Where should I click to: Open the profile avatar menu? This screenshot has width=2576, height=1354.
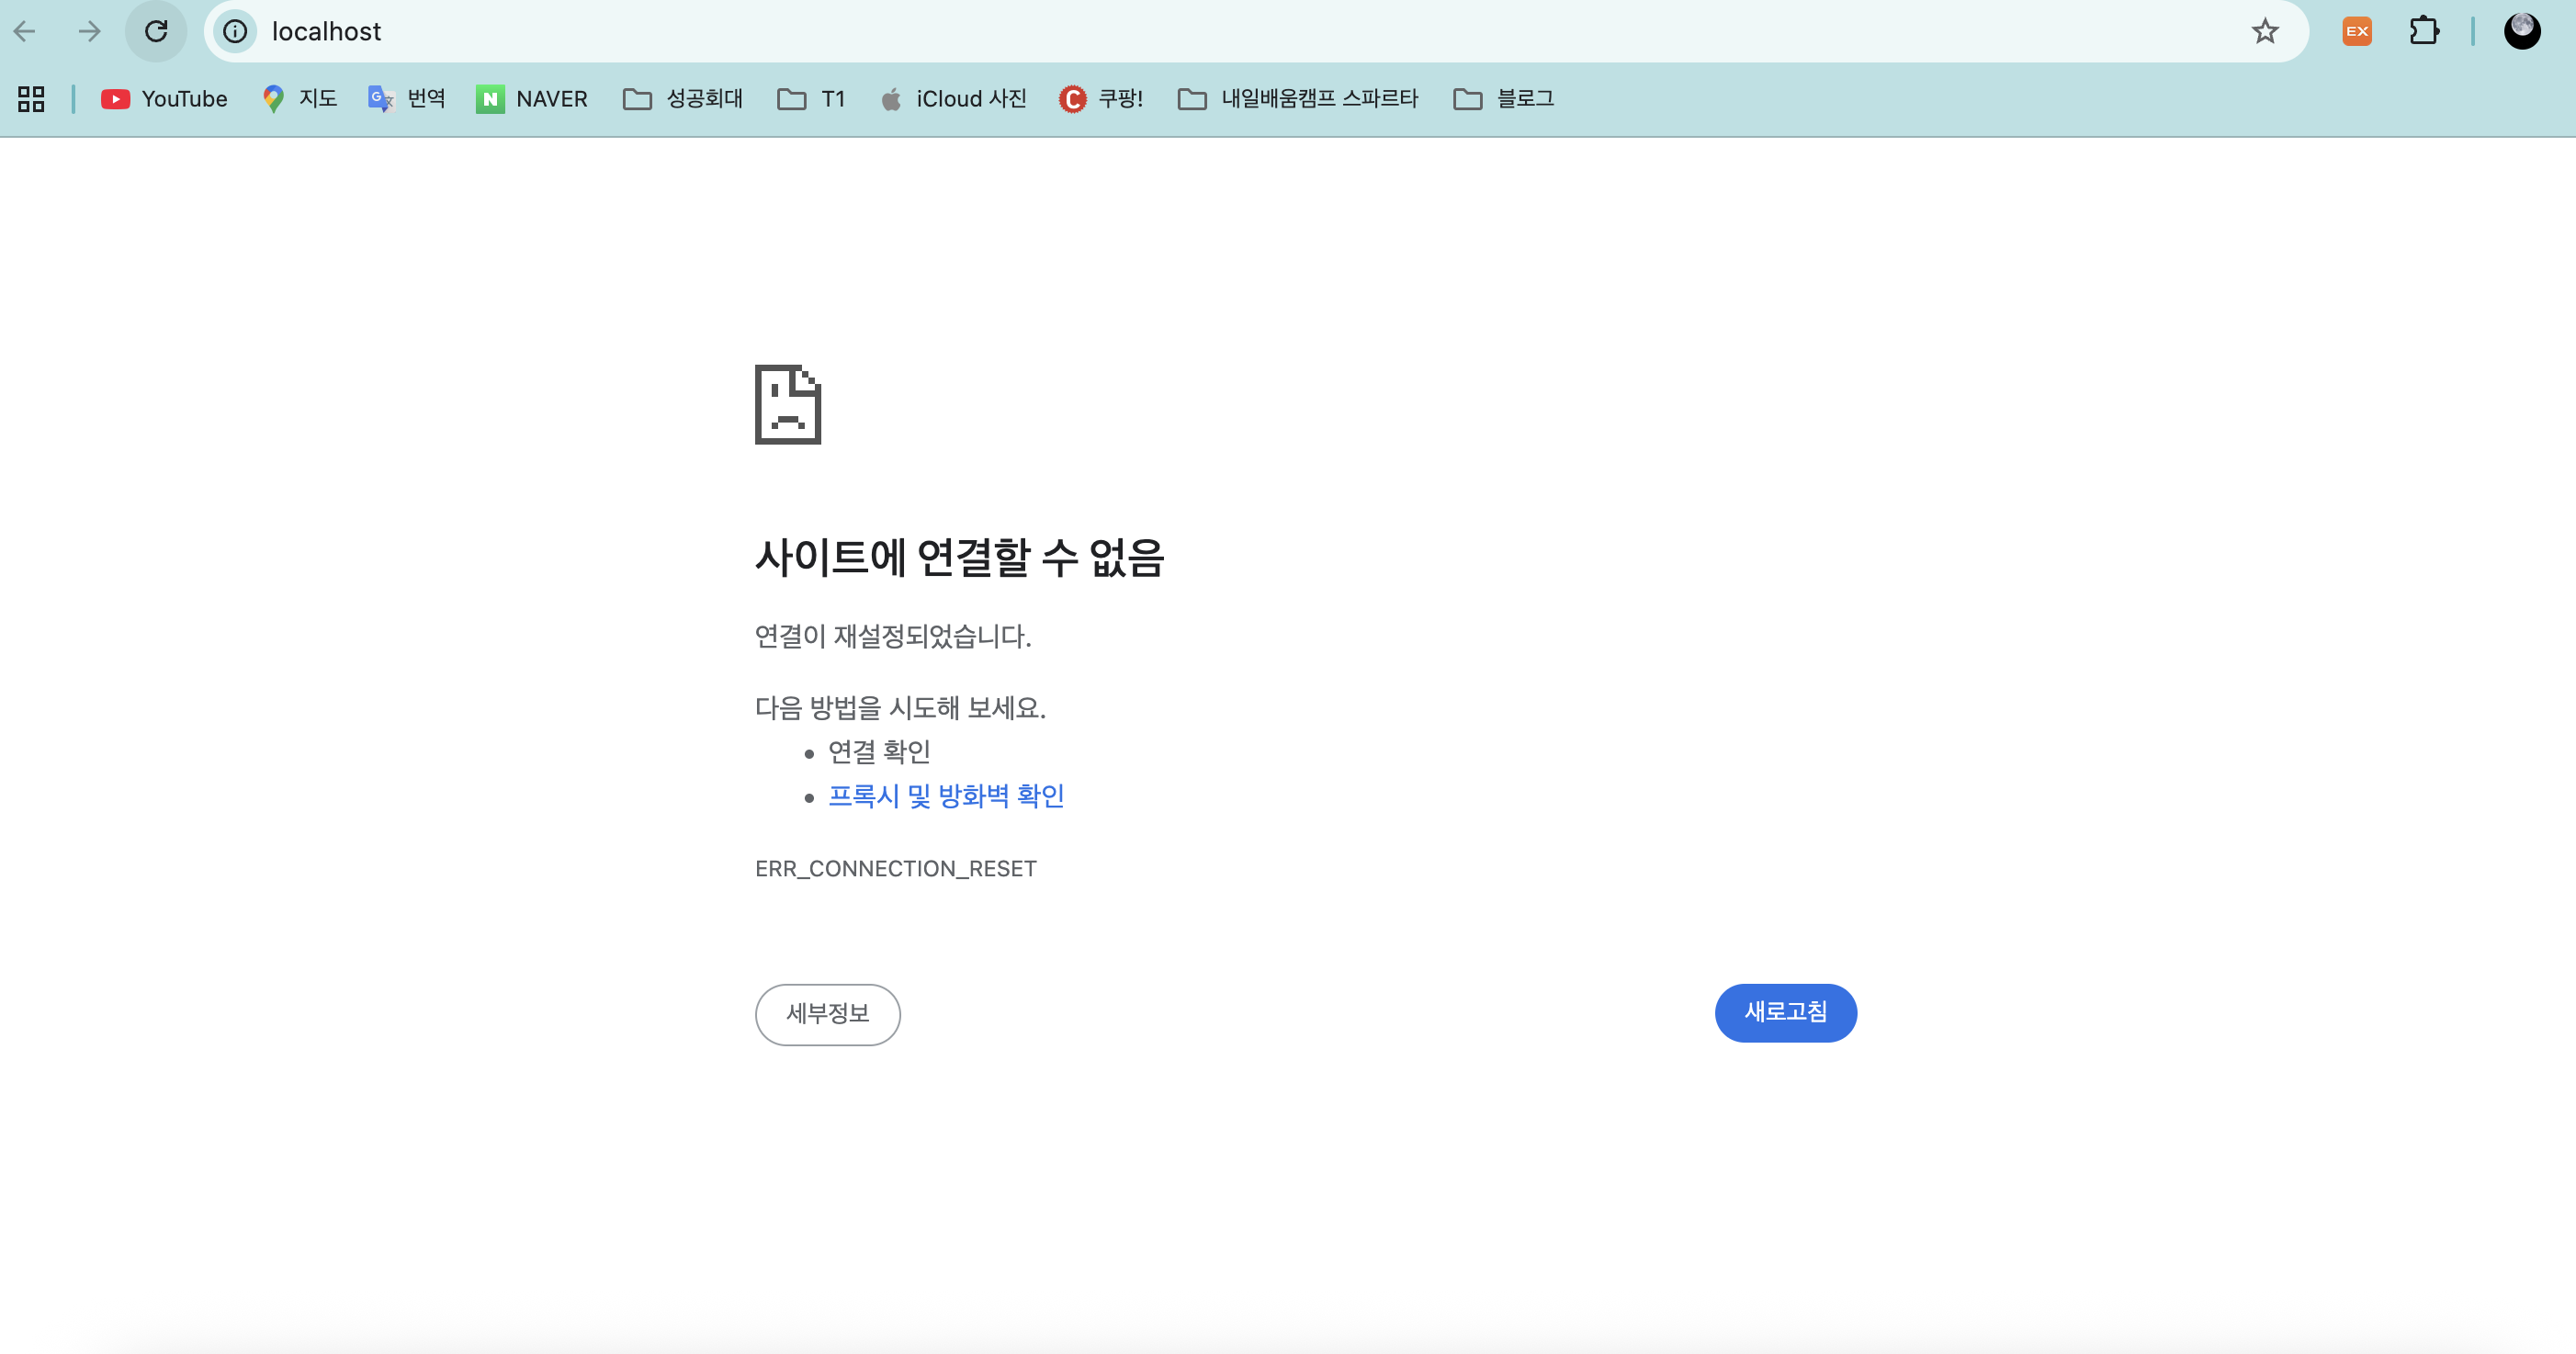click(x=2521, y=31)
